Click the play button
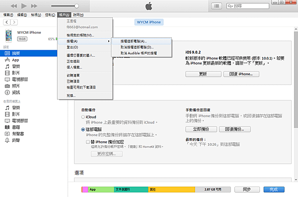 click(x=24, y=6)
